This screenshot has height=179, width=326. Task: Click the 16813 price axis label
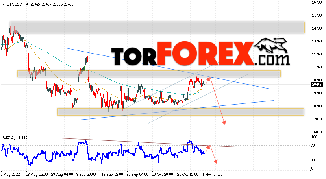click(317, 132)
